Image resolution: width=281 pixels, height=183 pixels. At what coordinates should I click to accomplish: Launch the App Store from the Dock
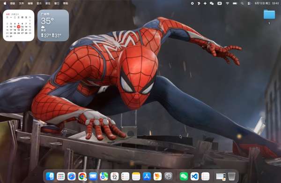(x=147, y=176)
